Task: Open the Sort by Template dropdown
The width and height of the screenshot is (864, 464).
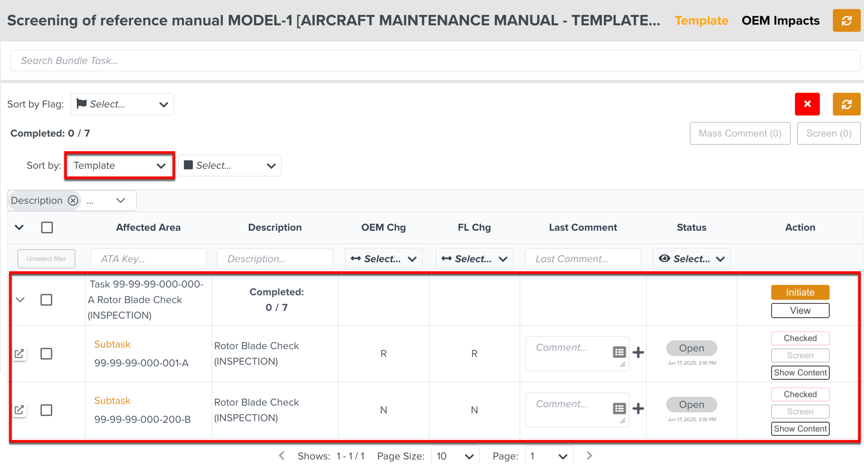Action: [119, 166]
